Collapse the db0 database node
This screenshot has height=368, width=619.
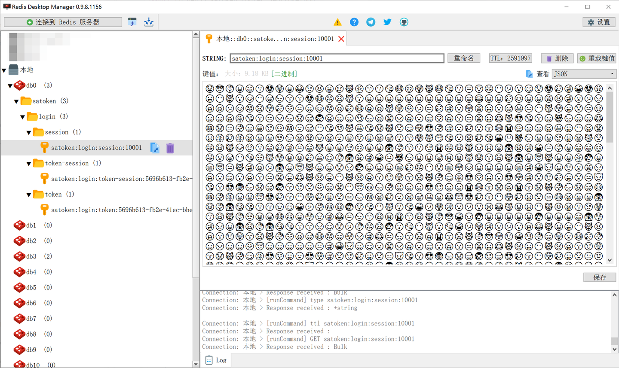tap(10, 86)
